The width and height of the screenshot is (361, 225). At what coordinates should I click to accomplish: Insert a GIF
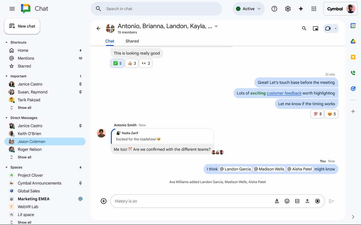click(297, 201)
